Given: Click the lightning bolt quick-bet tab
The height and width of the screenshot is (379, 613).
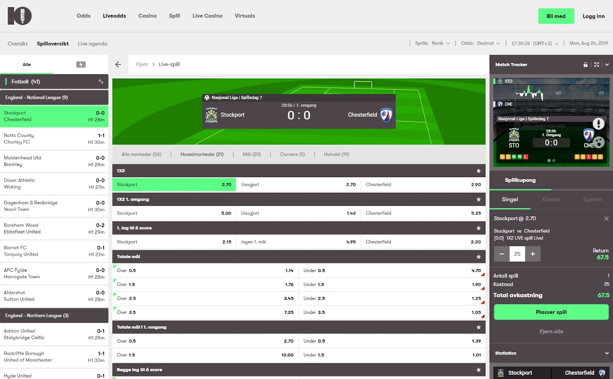Looking at the screenshot, I should (81, 64).
